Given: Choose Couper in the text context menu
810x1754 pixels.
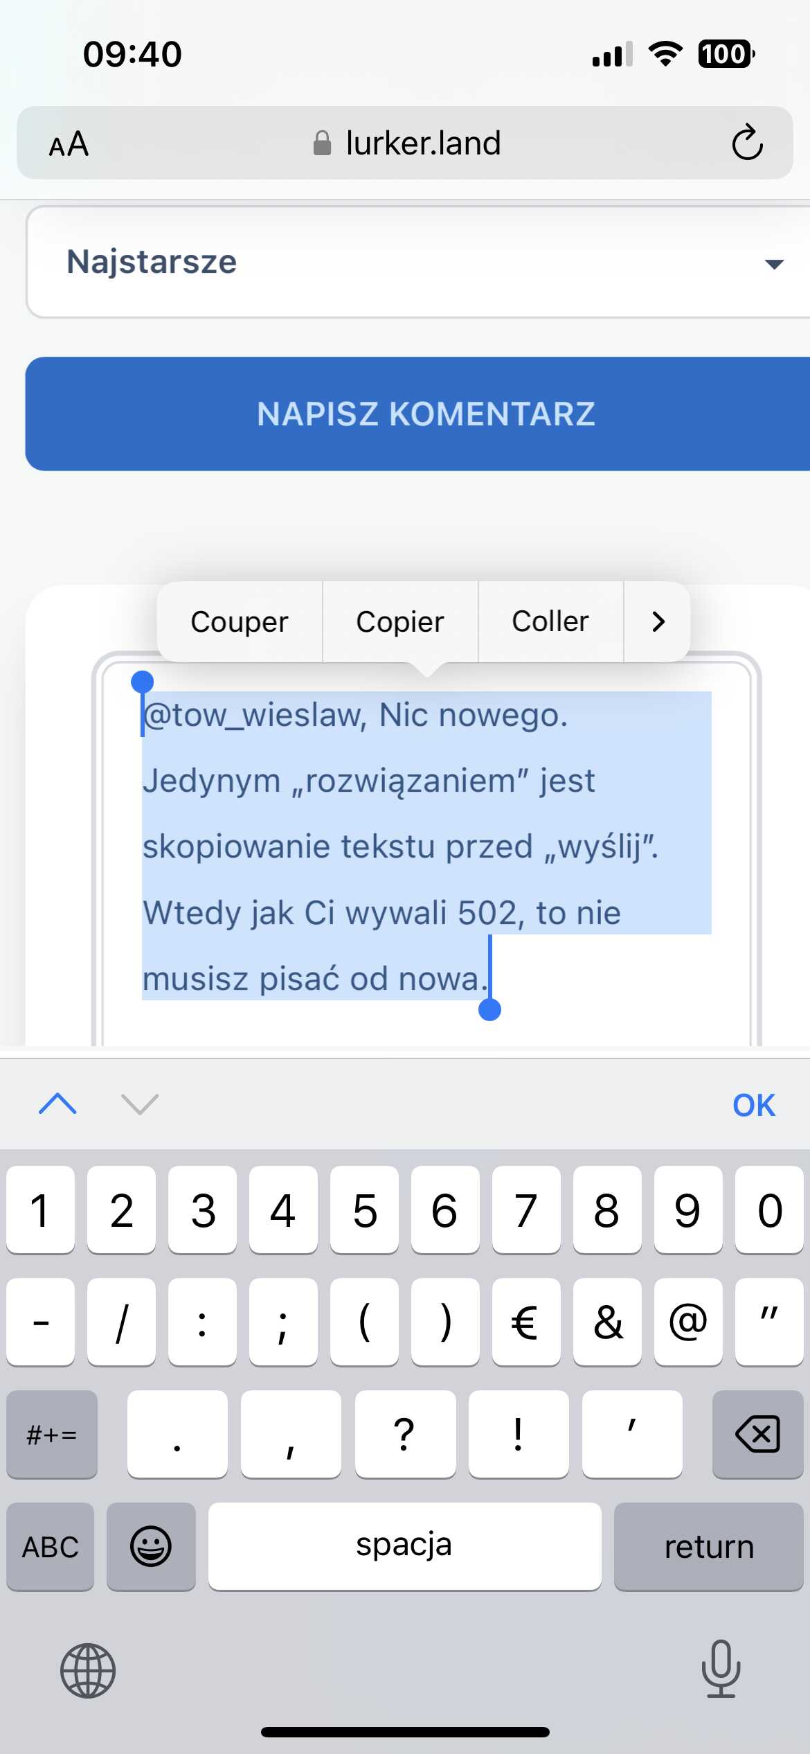Looking at the screenshot, I should pos(240,621).
